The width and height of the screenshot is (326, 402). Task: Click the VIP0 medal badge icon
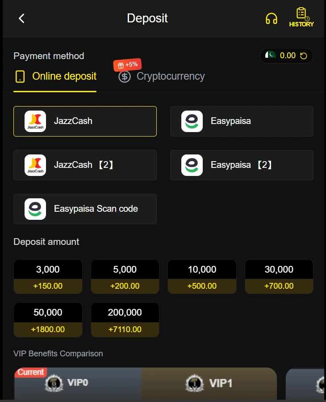coord(54,383)
